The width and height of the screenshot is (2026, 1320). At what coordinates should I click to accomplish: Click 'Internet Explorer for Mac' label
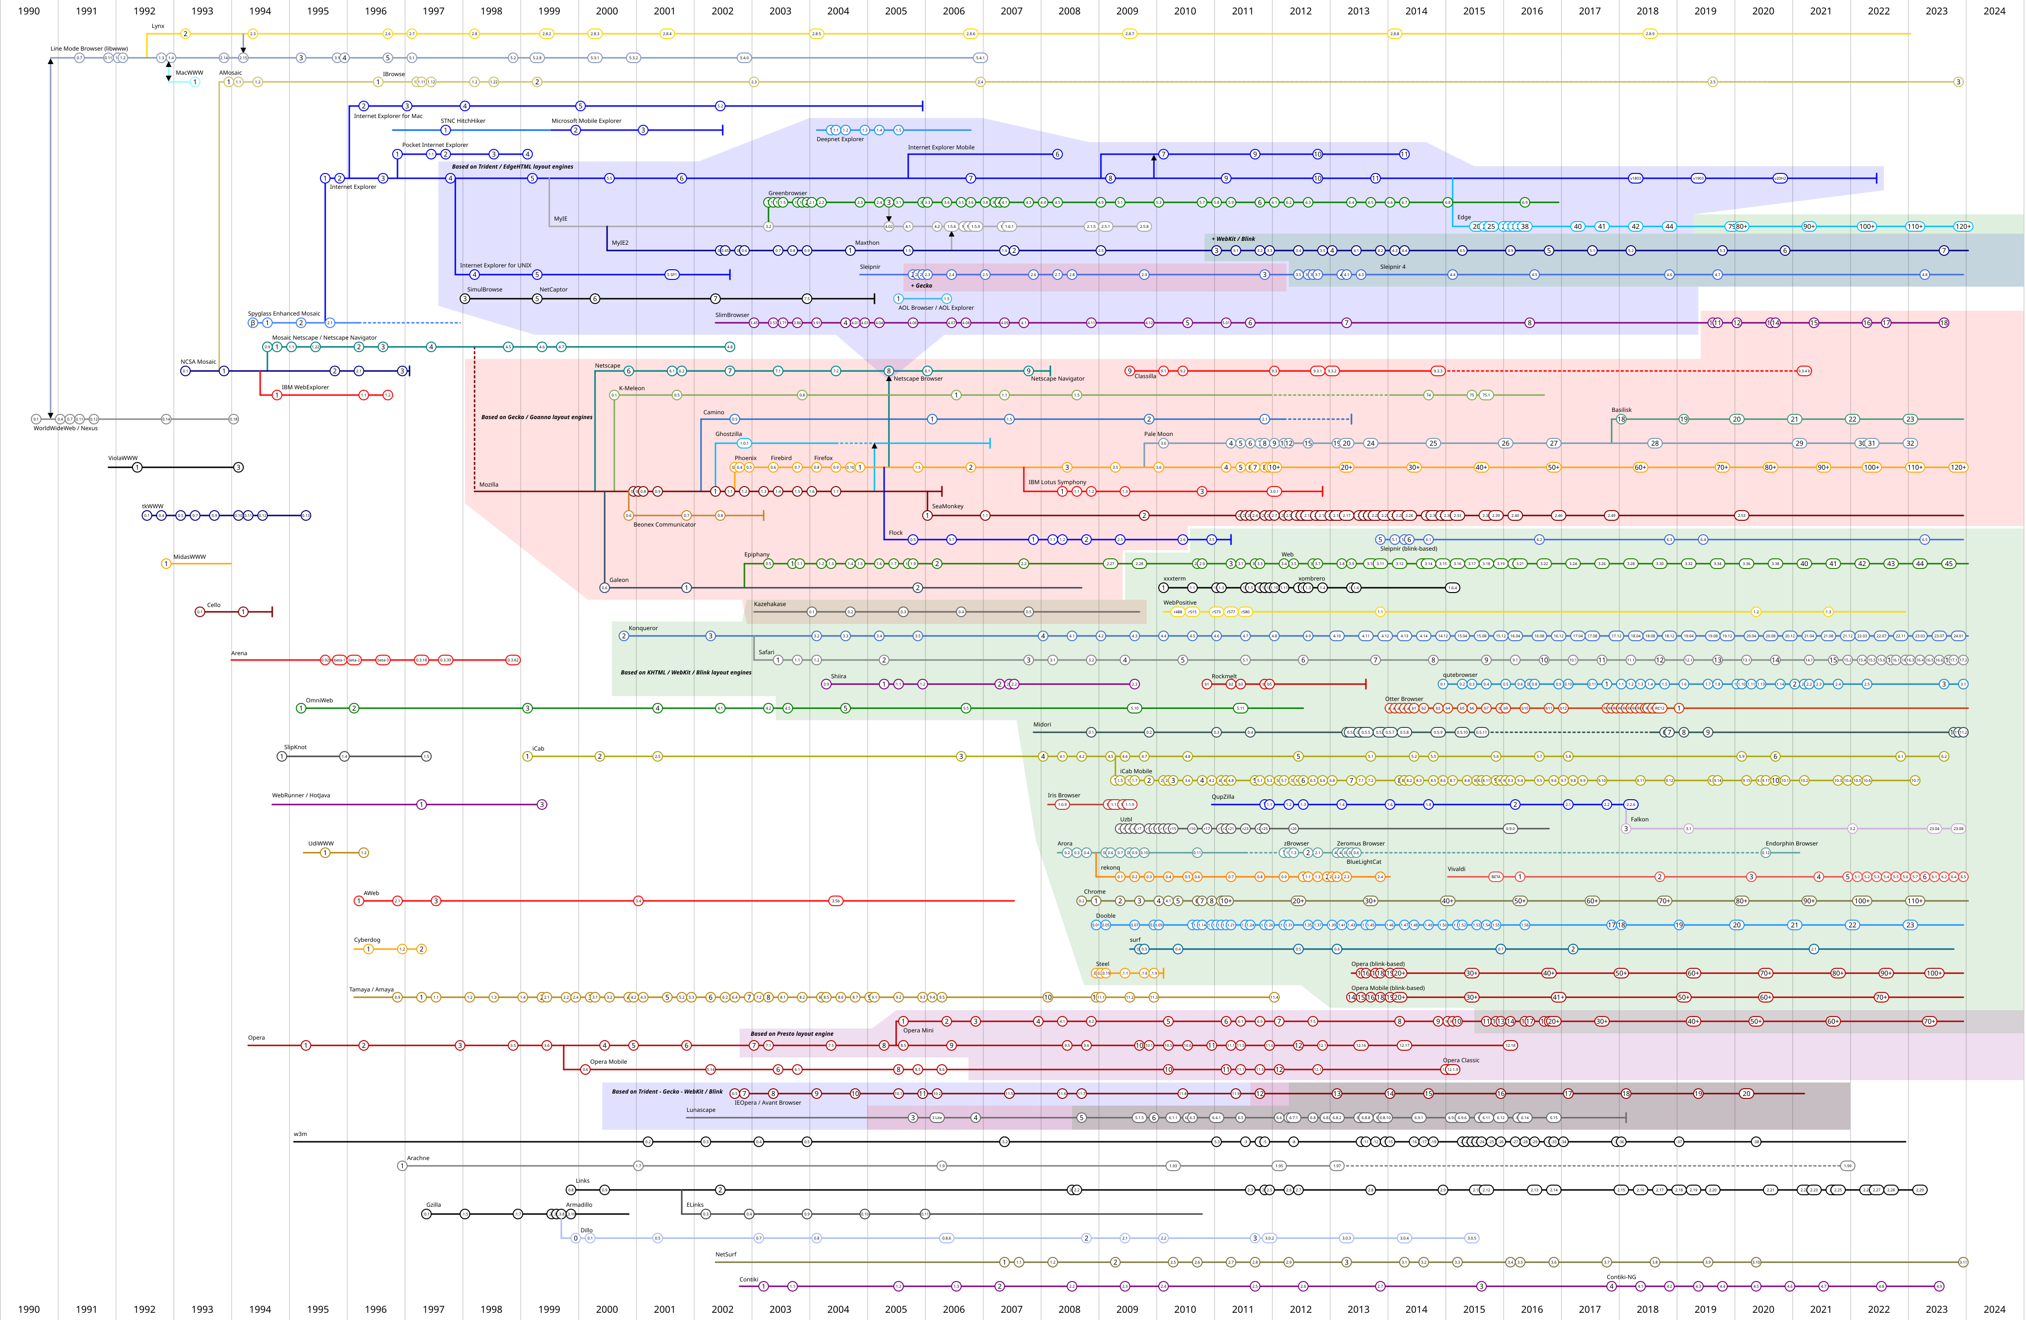click(x=388, y=116)
